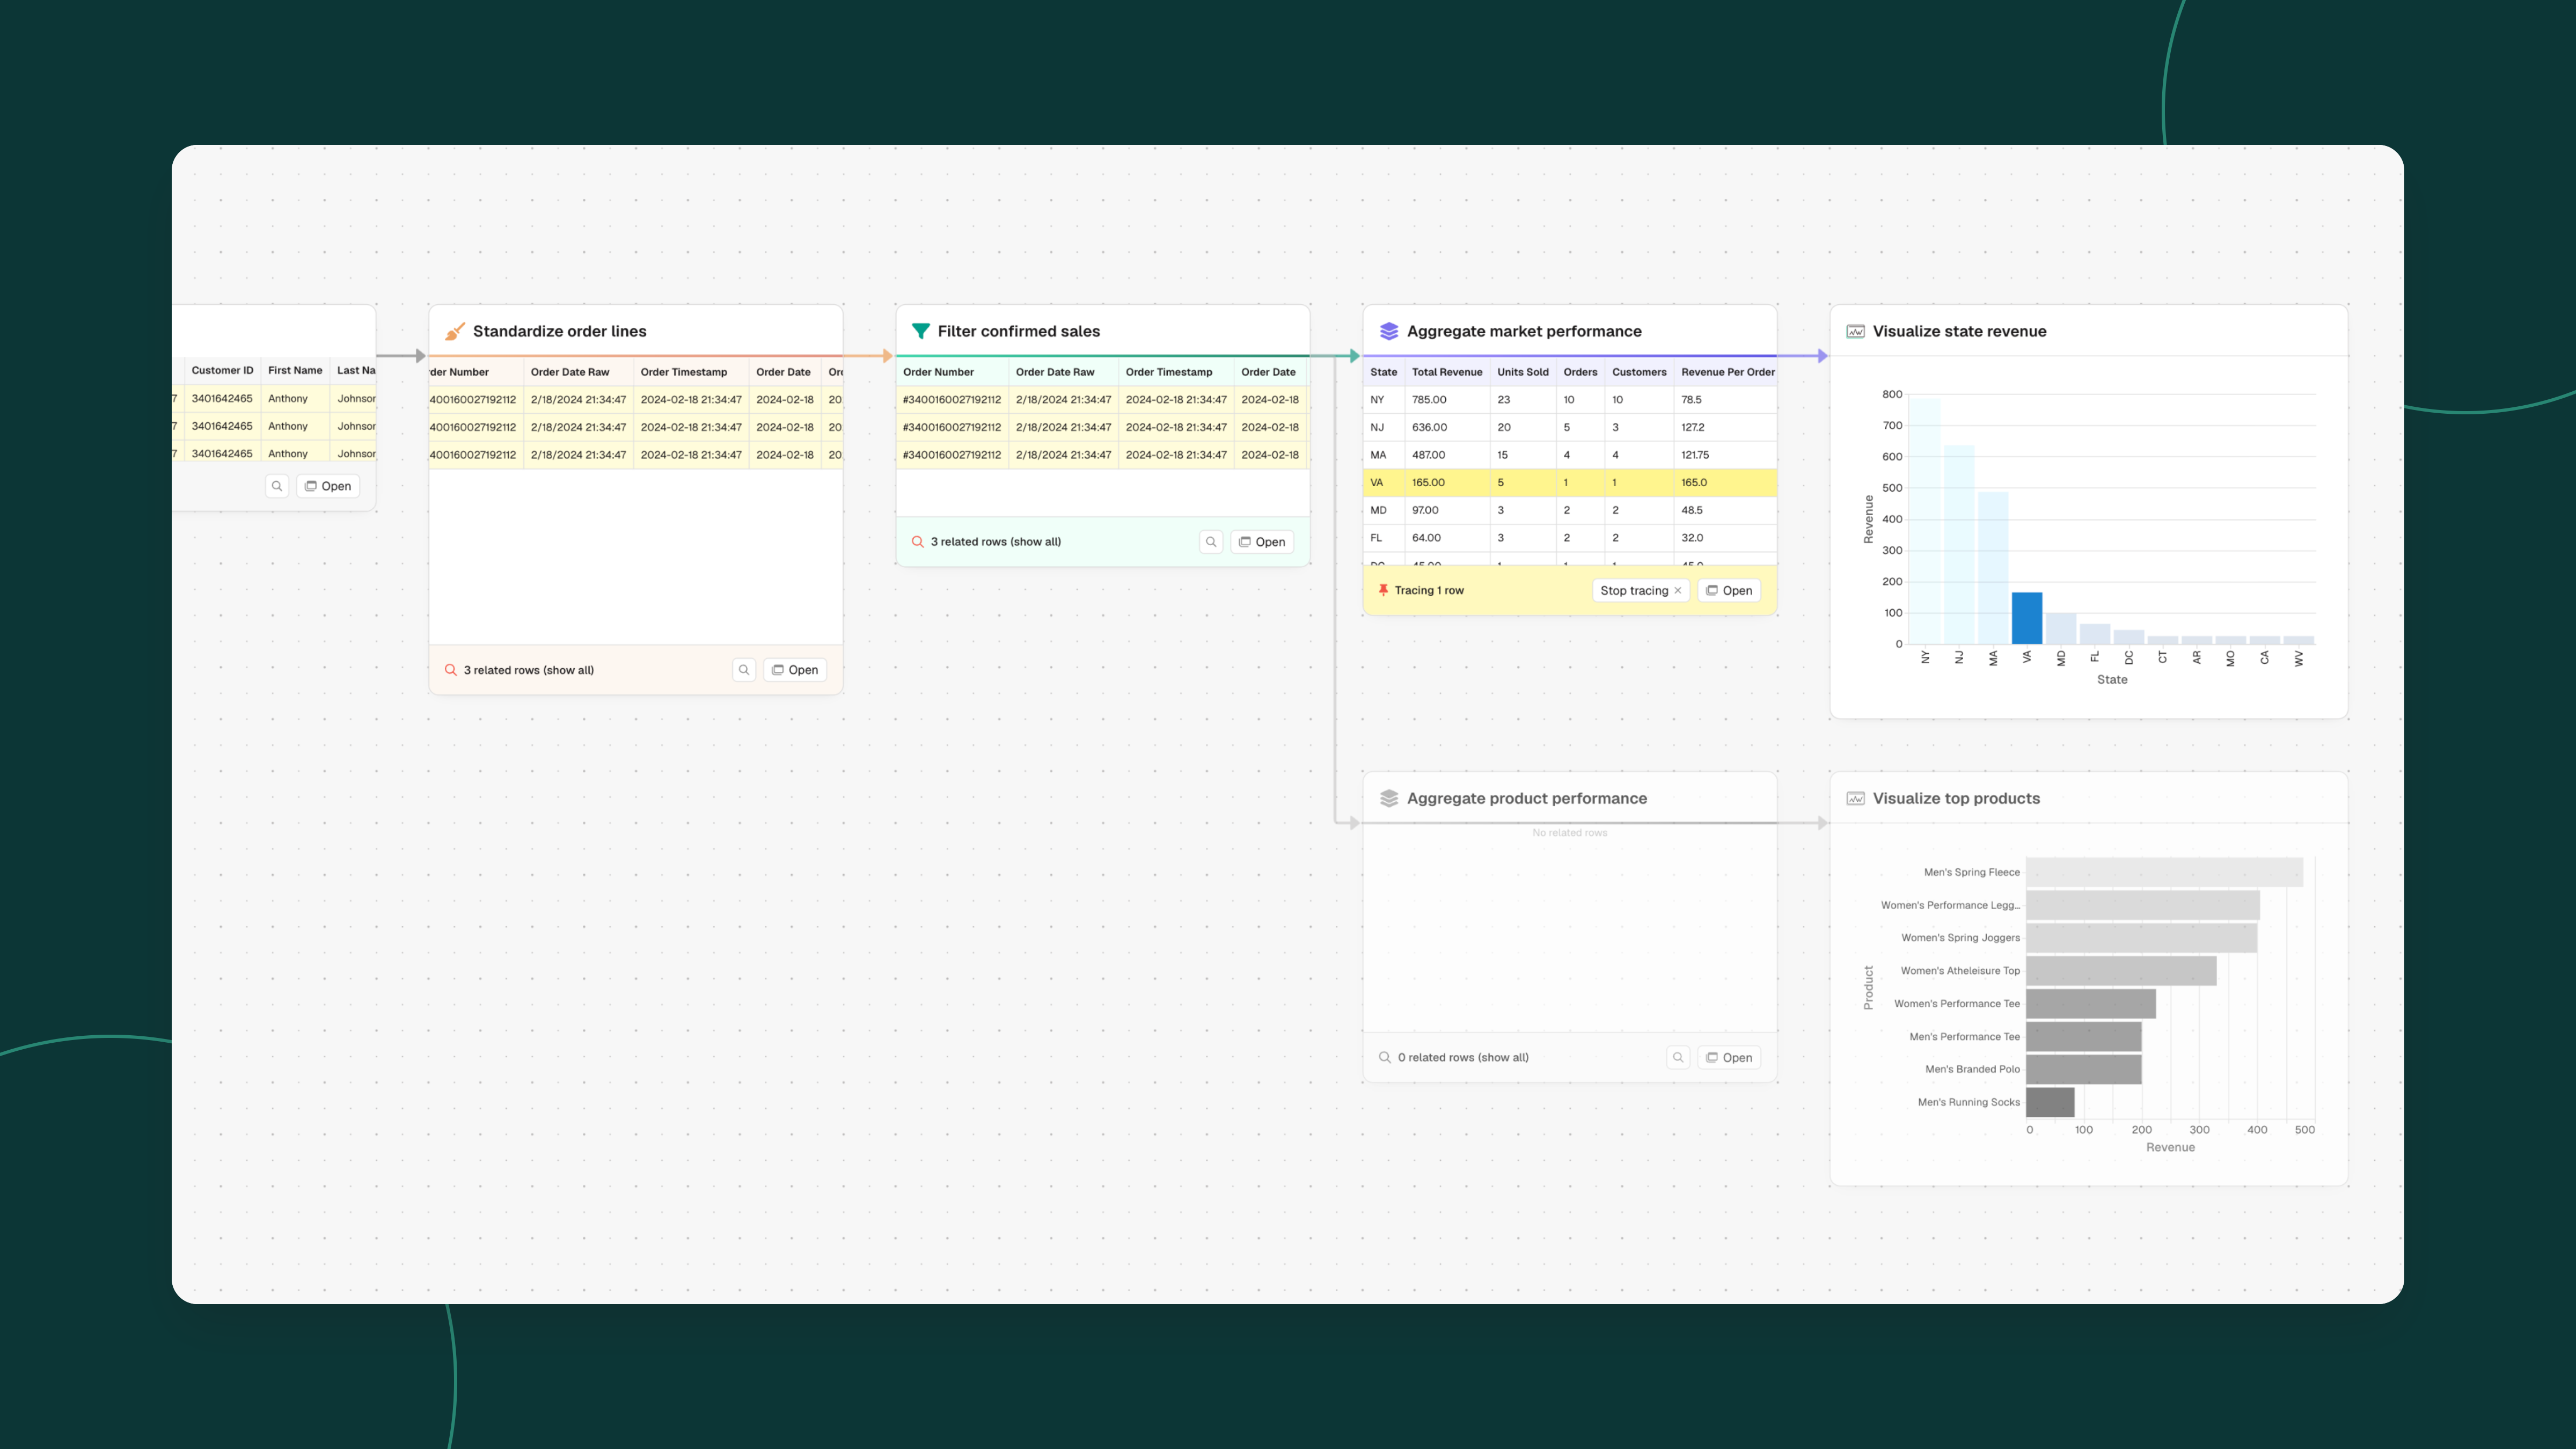The height and width of the screenshot is (1449, 2576).
Task: Select the MD row with revenue 97.00
Action: point(1570,510)
